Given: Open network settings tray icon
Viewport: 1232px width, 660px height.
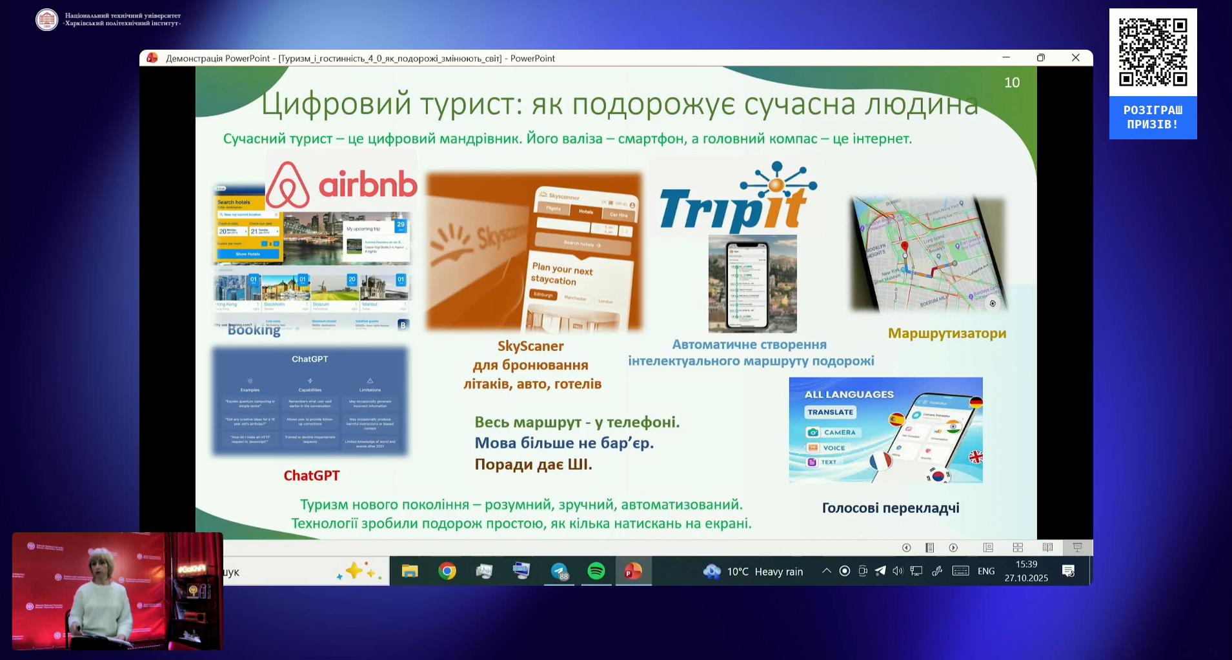Looking at the screenshot, I should click(x=916, y=571).
